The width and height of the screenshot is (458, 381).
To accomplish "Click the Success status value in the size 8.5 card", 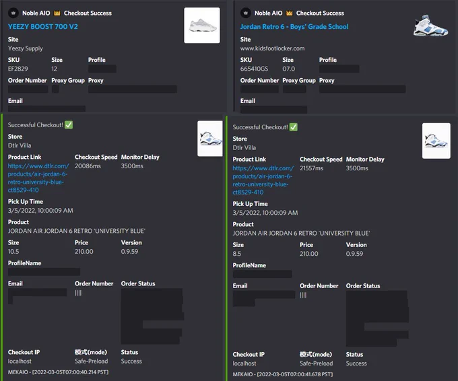I will (x=356, y=363).
